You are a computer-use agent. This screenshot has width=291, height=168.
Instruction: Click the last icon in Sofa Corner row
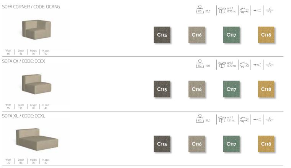pyautogui.click(x=270, y=10)
